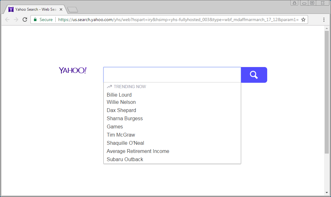This screenshot has width=331, height=197.
Task: Focus the Yahoo search input box
Action: pos(172,75)
